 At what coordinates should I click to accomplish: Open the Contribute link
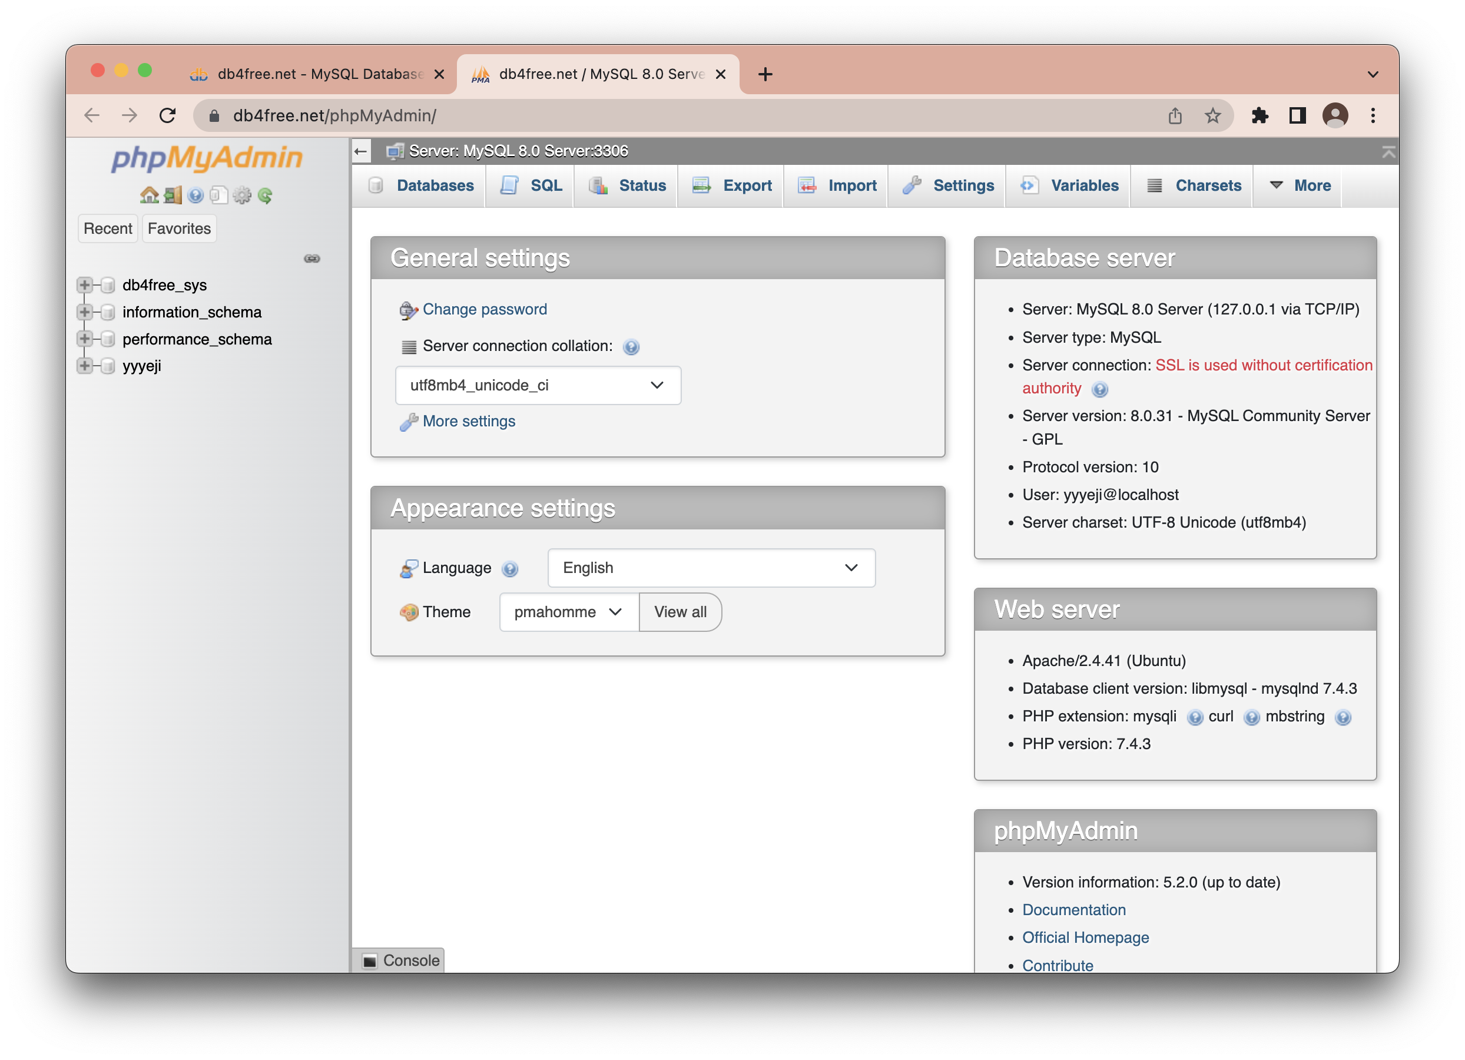click(x=1058, y=966)
